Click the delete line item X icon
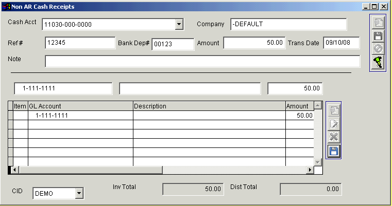This screenshot has height=206, width=392. [334, 137]
